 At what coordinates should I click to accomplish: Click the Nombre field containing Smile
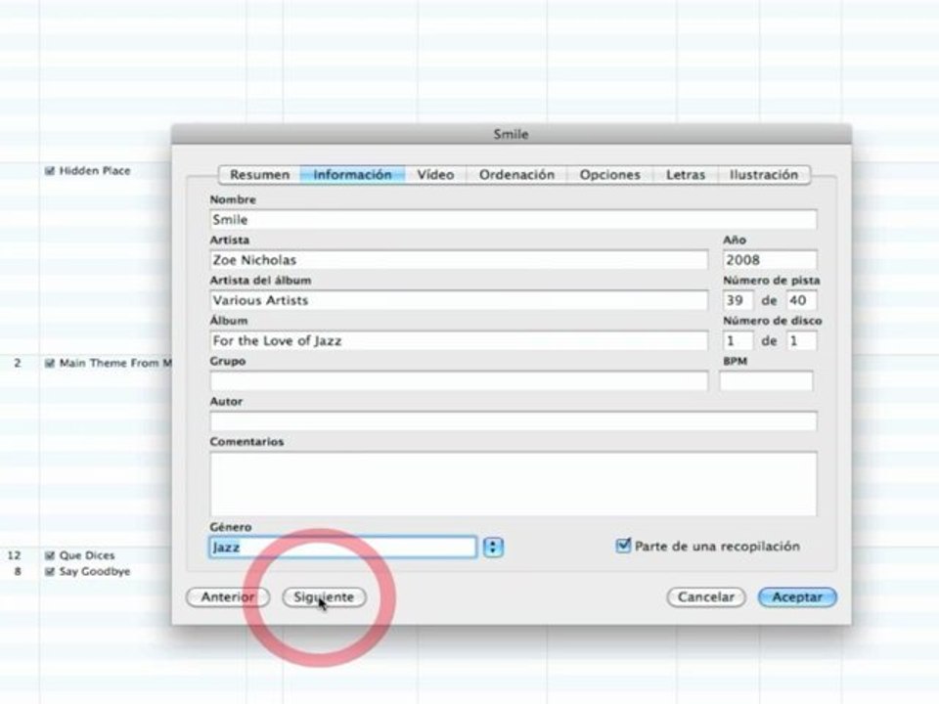514,220
